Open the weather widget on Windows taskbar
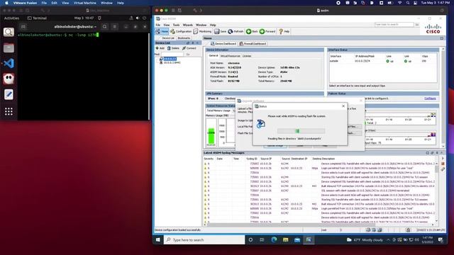 pyautogui.click(x=365, y=239)
